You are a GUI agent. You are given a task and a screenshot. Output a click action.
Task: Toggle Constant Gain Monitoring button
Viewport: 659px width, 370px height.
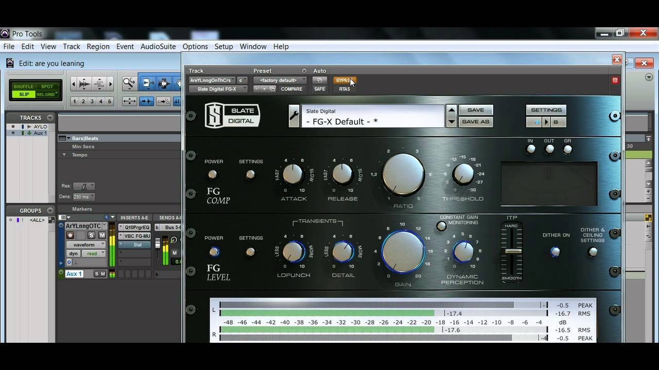pos(441,226)
